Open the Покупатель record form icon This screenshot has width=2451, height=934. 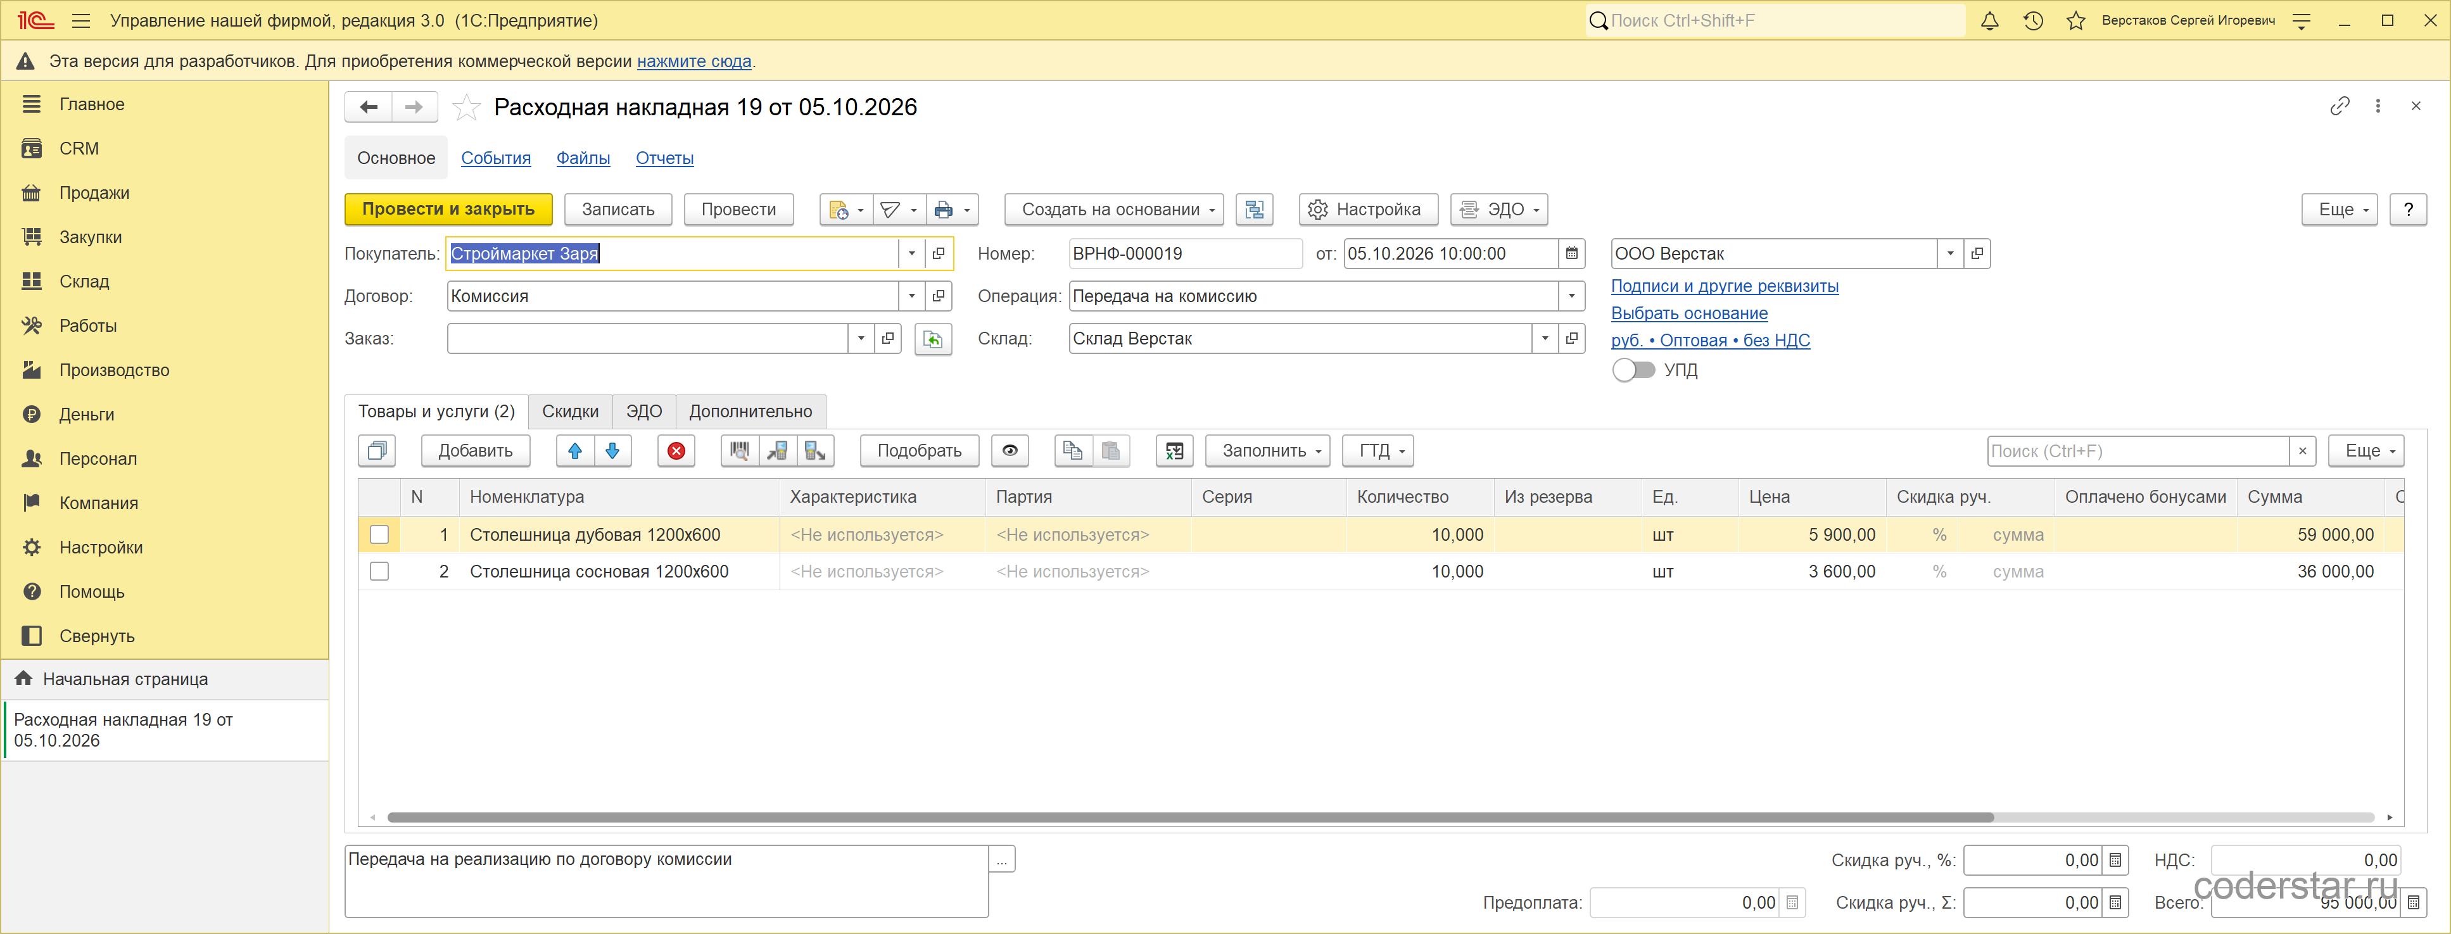[939, 254]
